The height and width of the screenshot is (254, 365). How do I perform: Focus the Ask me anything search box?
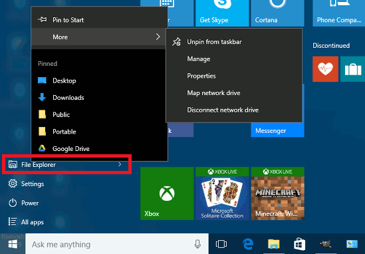click(117, 244)
